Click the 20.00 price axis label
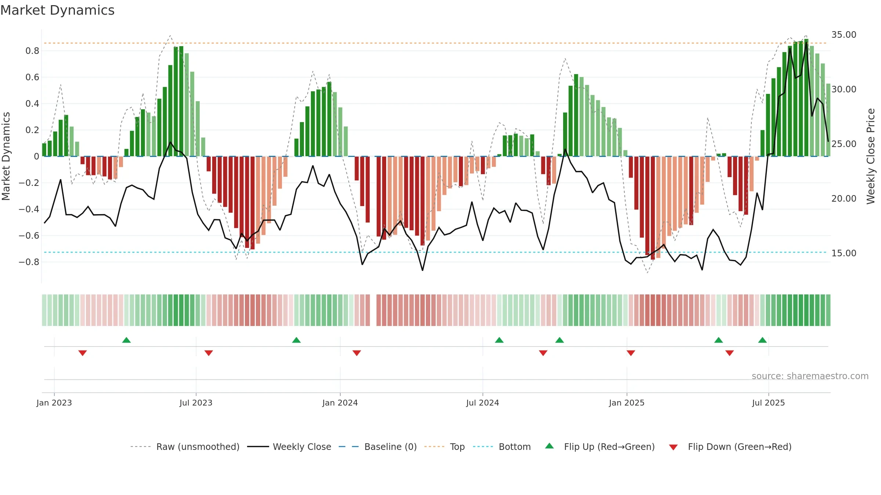Viewport: 881px width, 495px height. point(844,199)
